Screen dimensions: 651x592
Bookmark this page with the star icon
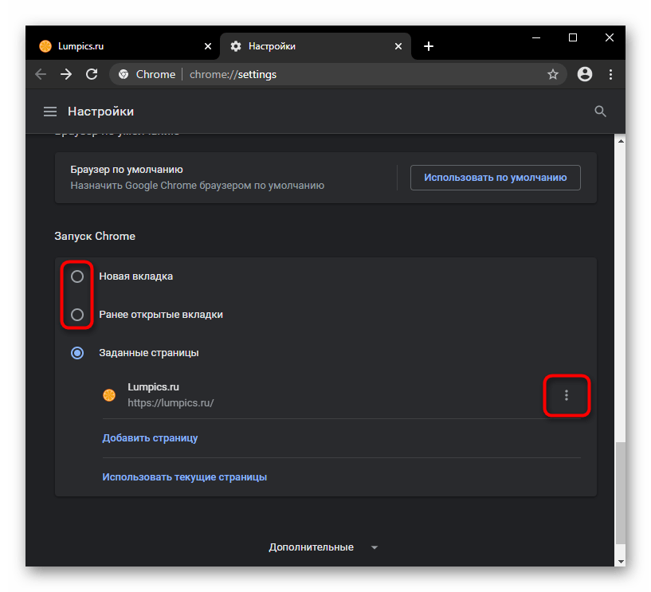[x=553, y=74]
